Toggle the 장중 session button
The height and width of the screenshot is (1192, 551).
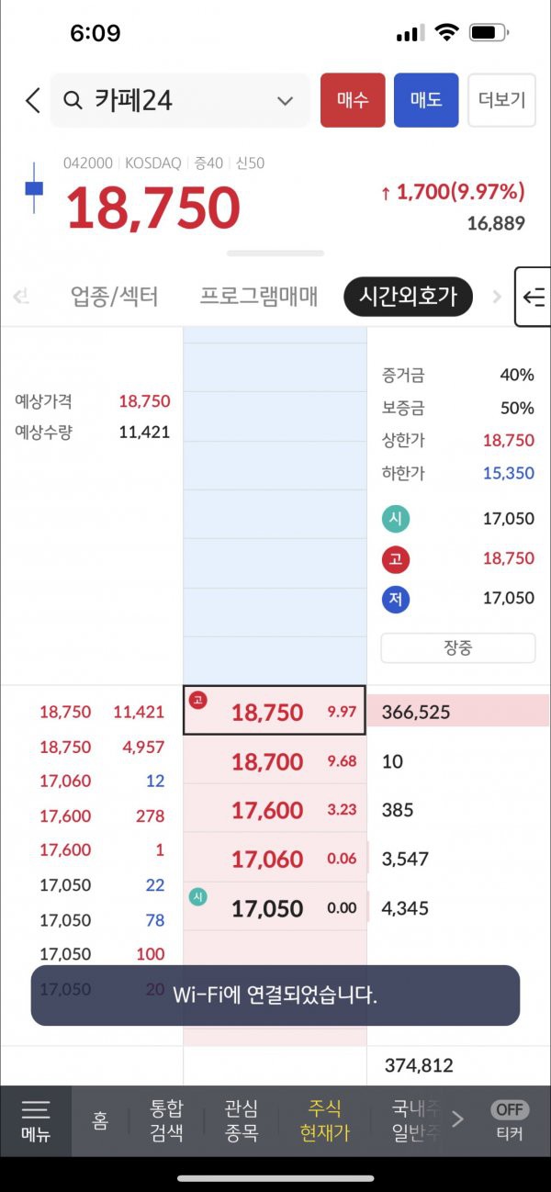point(458,647)
